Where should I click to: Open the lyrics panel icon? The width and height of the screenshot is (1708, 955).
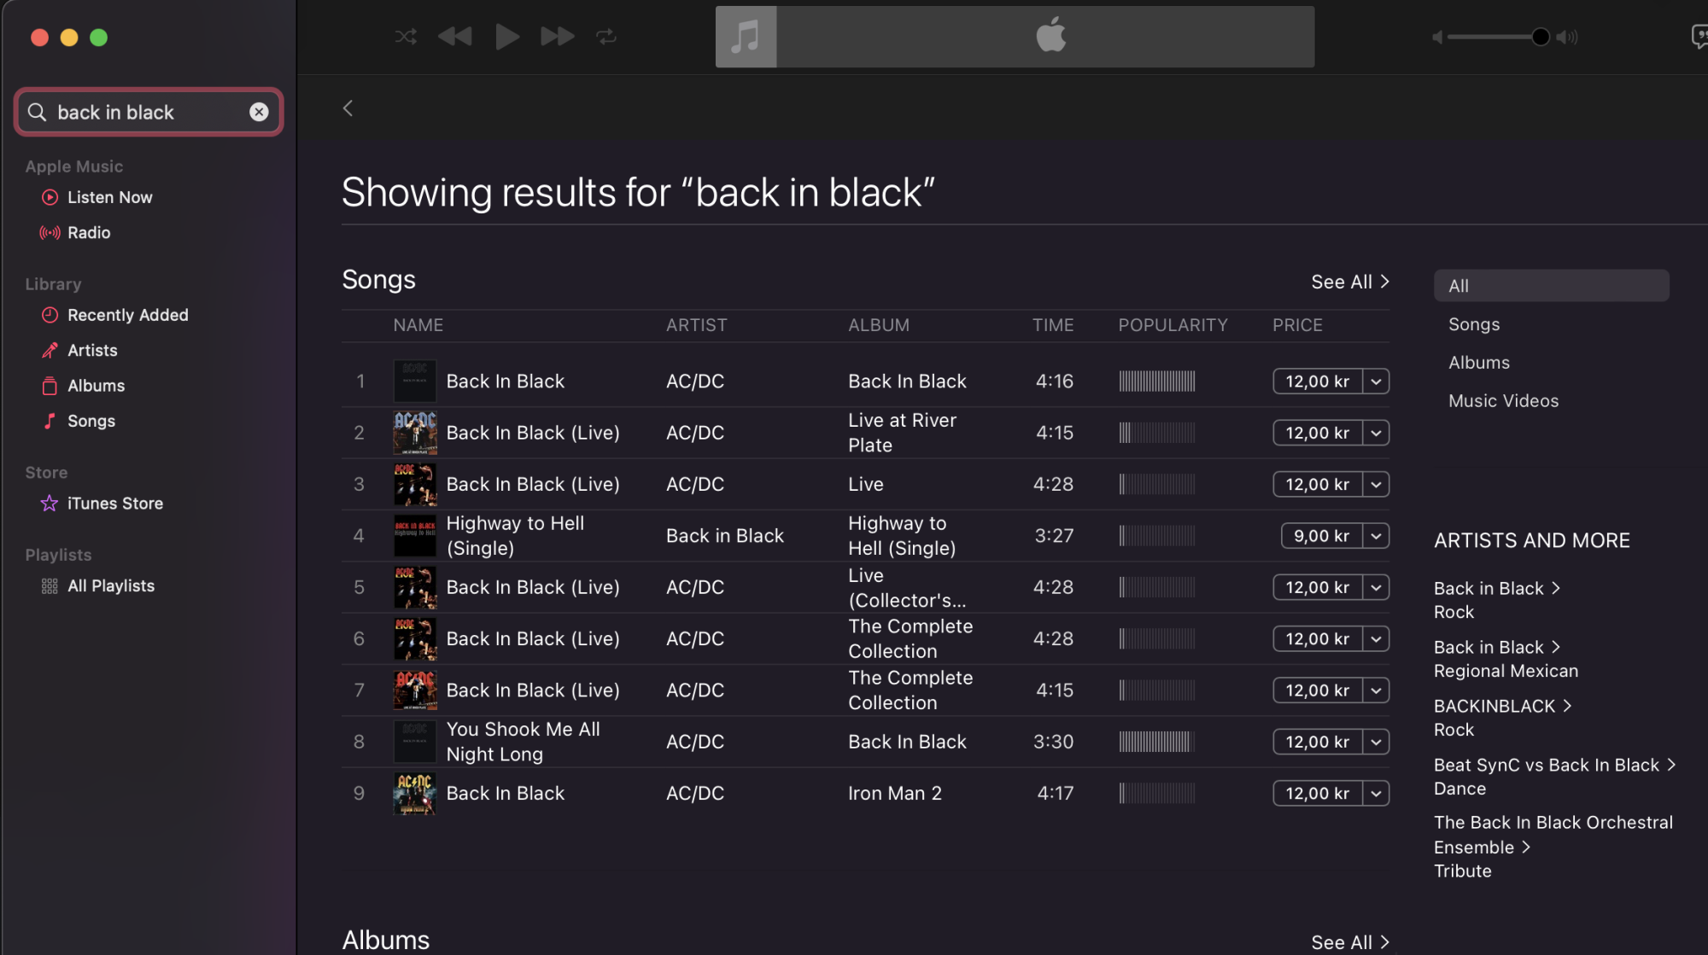[1699, 37]
